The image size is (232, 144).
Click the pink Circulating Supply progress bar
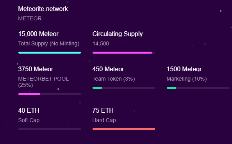(x=124, y=53)
